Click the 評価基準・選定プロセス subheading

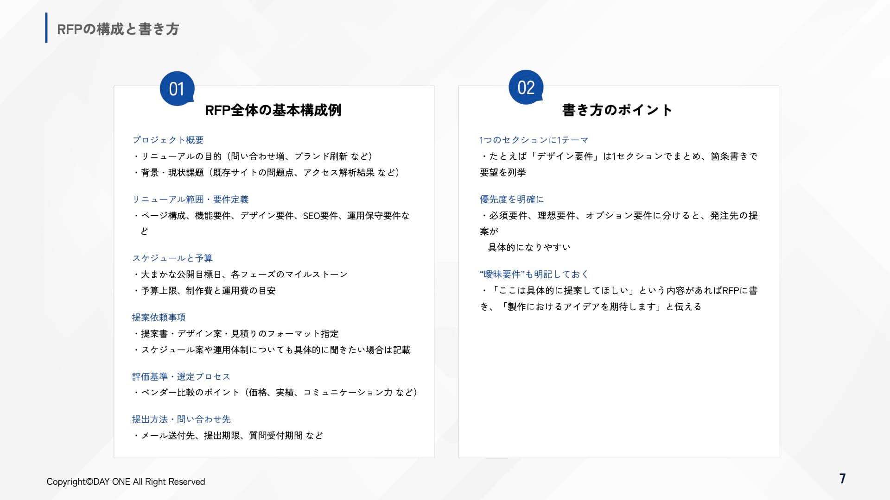point(181,376)
